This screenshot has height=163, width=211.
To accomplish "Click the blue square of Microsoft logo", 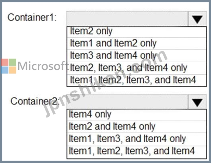I will (5, 70).
